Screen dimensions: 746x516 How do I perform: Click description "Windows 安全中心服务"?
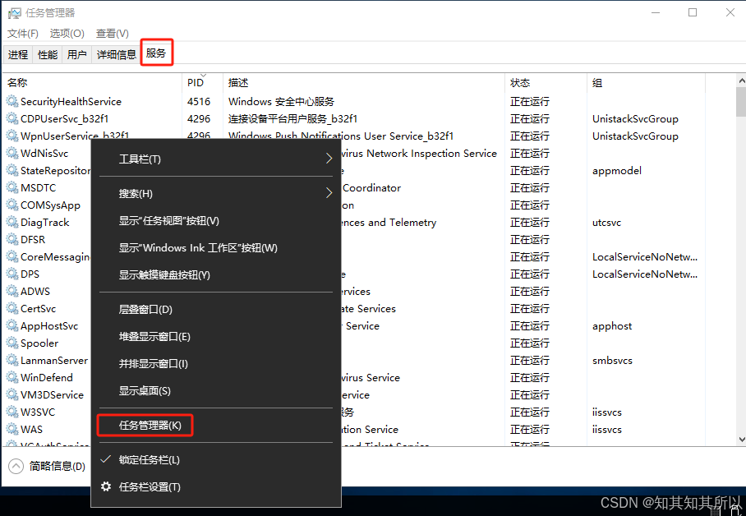[281, 101]
